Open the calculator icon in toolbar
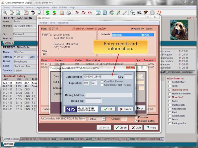The image size is (198, 148). point(105,12)
